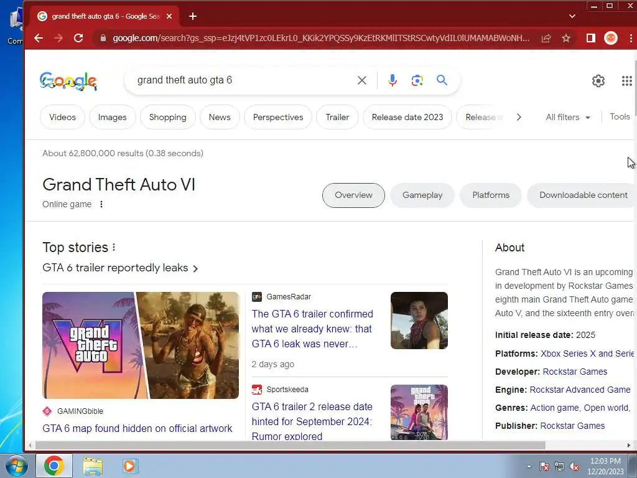Click Chrome icon in the taskbar

[x=54, y=466]
